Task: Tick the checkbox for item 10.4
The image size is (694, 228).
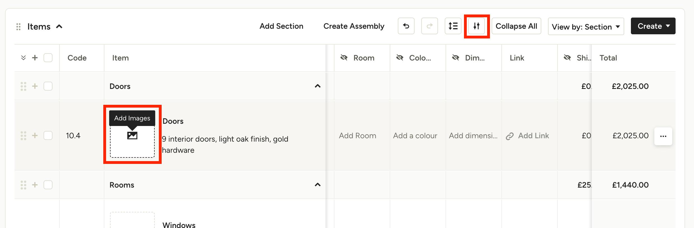Action: click(x=48, y=135)
